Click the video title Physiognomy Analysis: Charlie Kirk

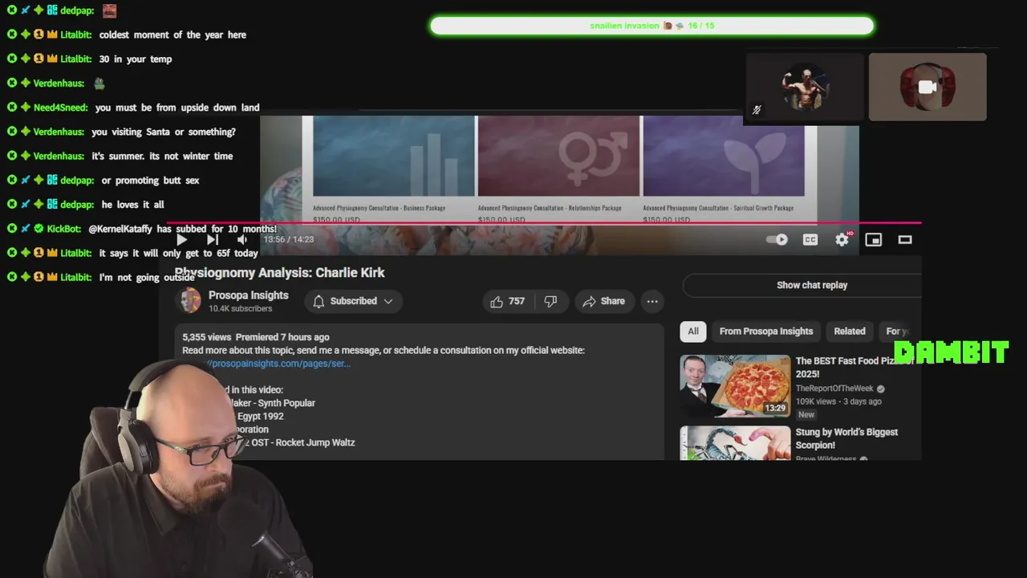[280, 273]
